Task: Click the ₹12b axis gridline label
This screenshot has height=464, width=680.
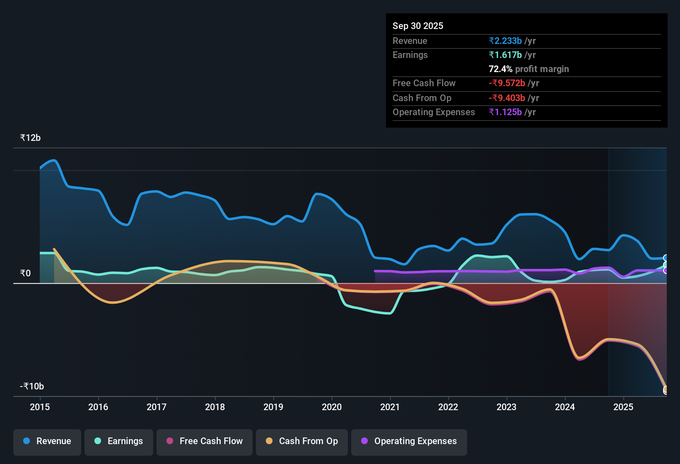Action: point(29,138)
